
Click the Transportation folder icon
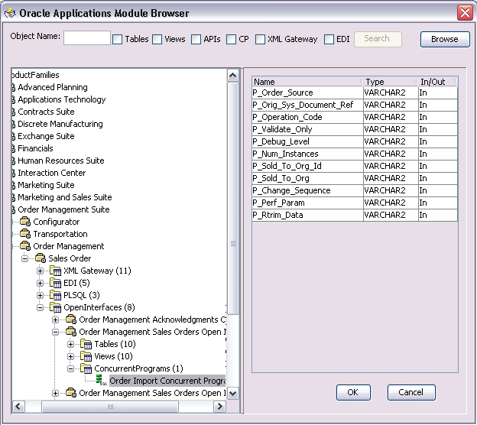(x=25, y=234)
